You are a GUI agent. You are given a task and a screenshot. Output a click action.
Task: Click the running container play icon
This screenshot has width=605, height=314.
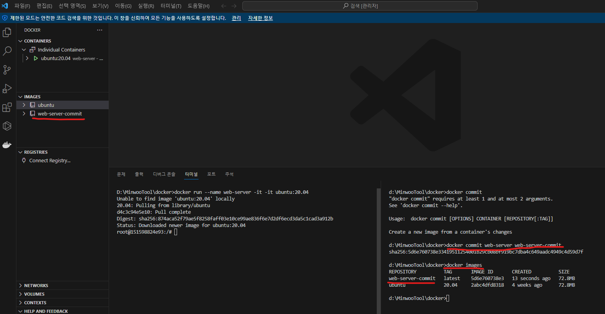[36, 58]
